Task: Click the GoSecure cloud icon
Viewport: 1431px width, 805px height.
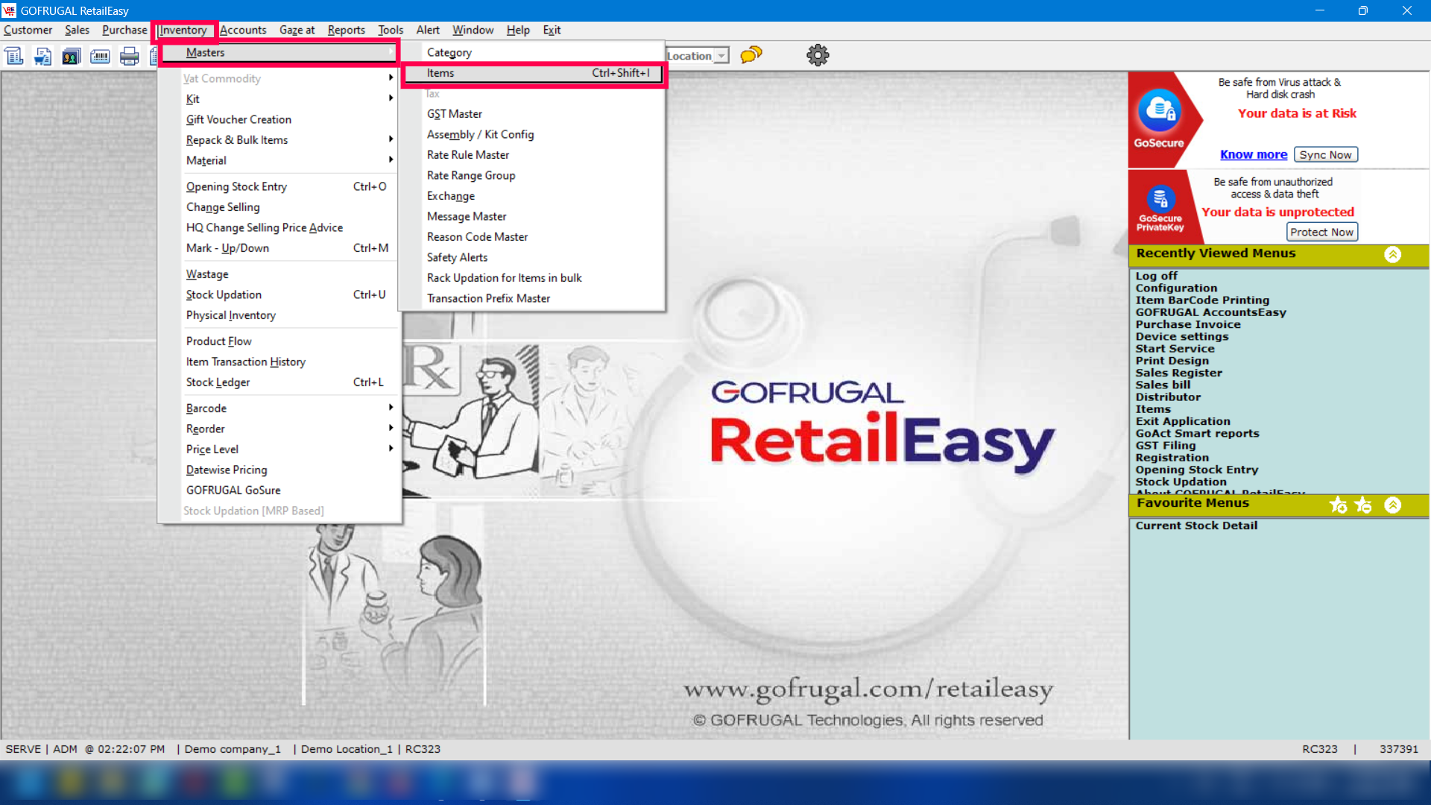Action: pyautogui.click(x=1159, y=112)
